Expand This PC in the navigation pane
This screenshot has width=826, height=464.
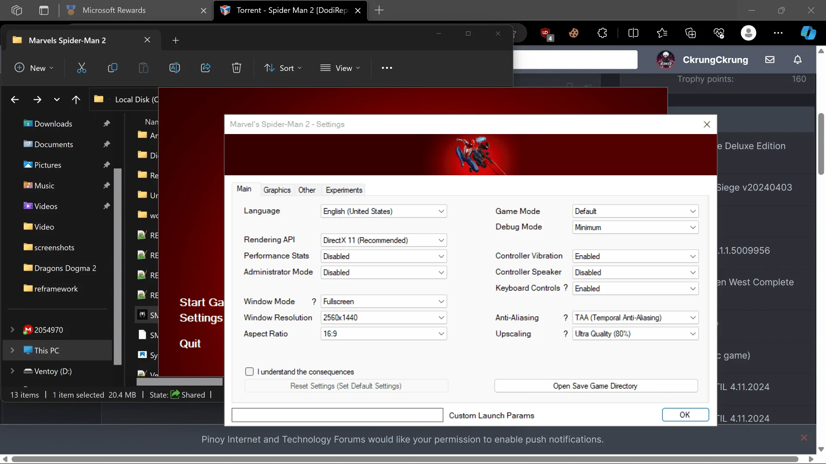12,350
